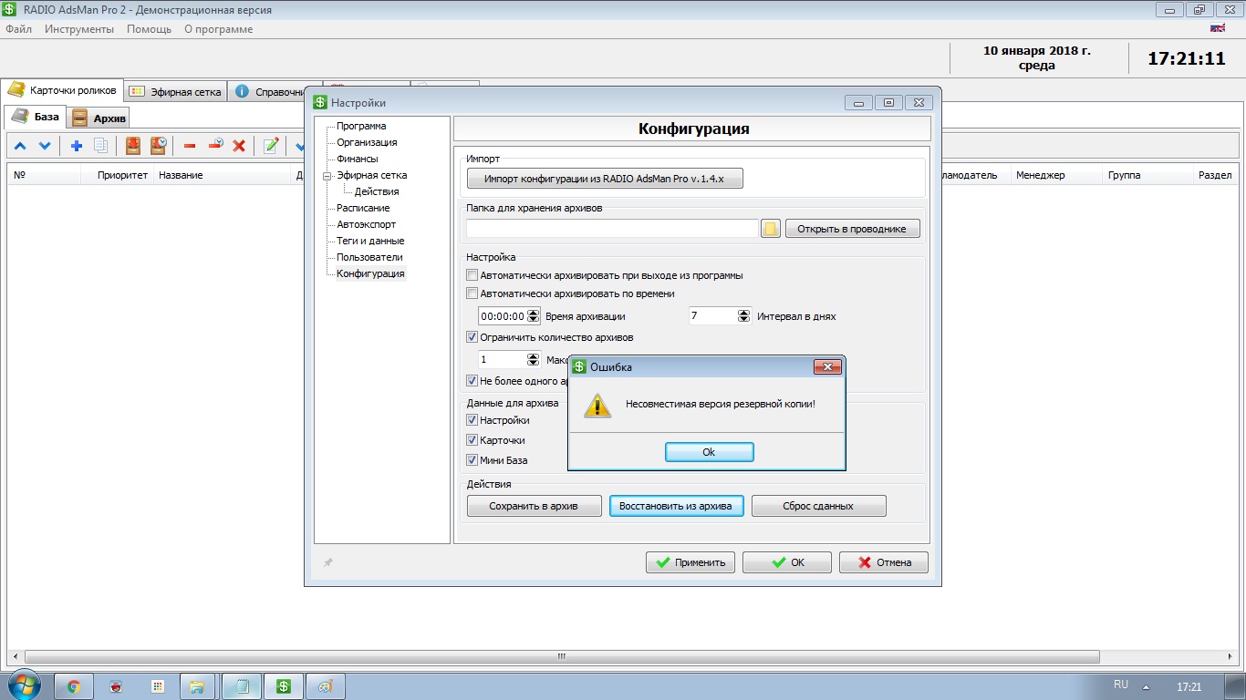Click the pin icon in the Settings window
Viewport: 1246px width, 700px height.
pyautogui.click(x=328, y=562)
